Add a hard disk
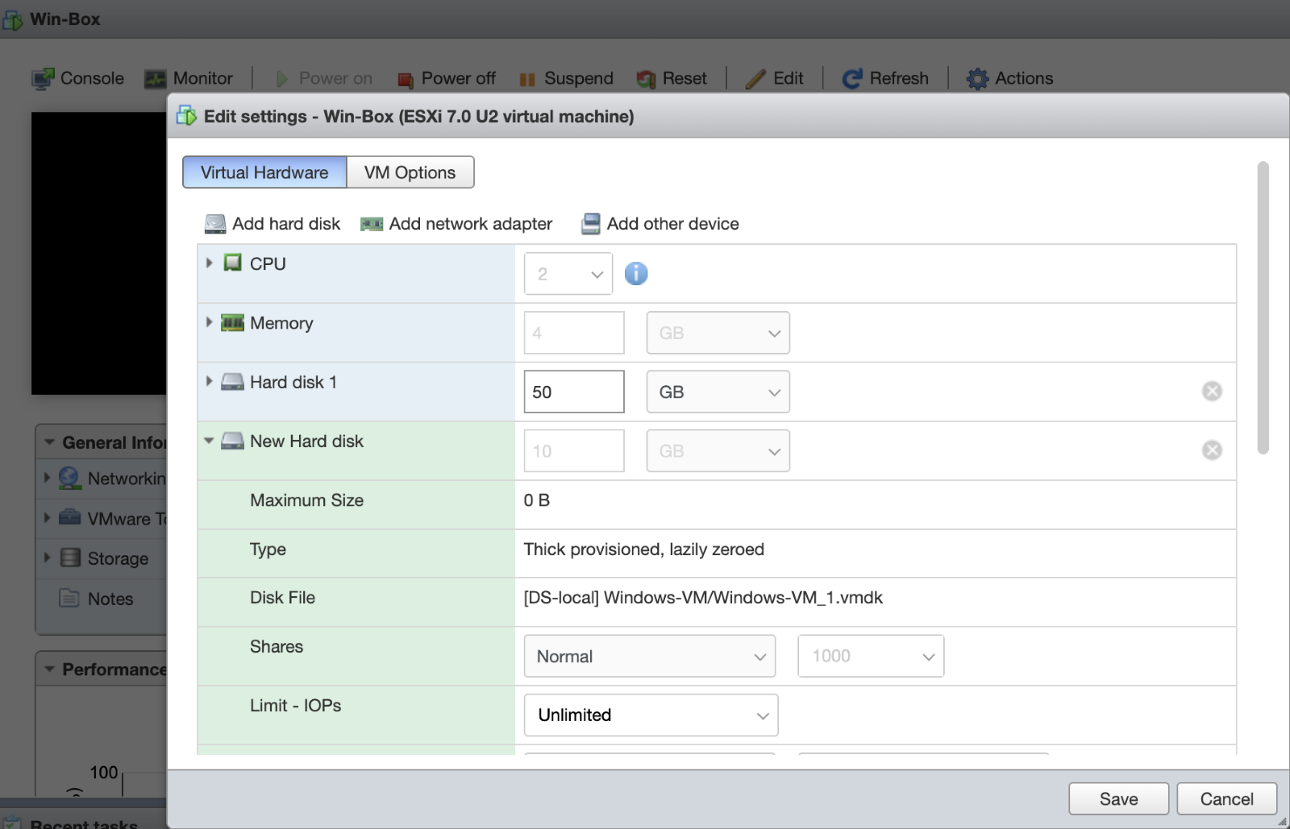The width and height of the screenshot is (1290, 829). [273, 224]
